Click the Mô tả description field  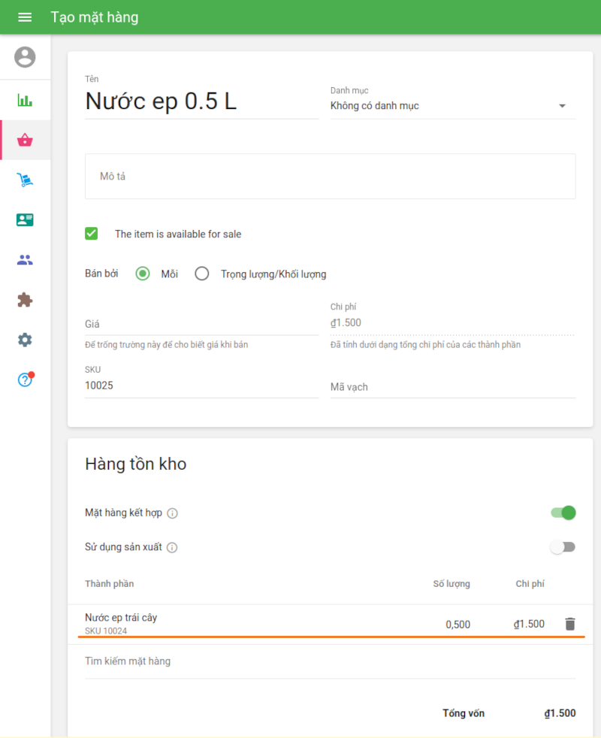coord(331,176)
